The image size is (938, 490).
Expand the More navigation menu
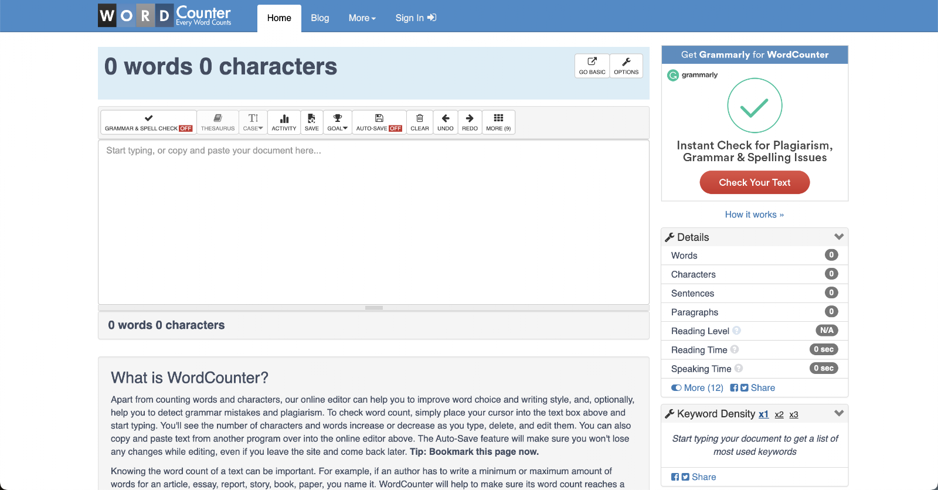[x=362, y=18]
